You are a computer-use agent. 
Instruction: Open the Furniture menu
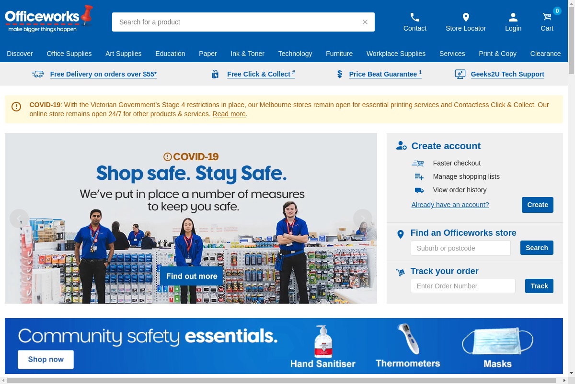339,54
